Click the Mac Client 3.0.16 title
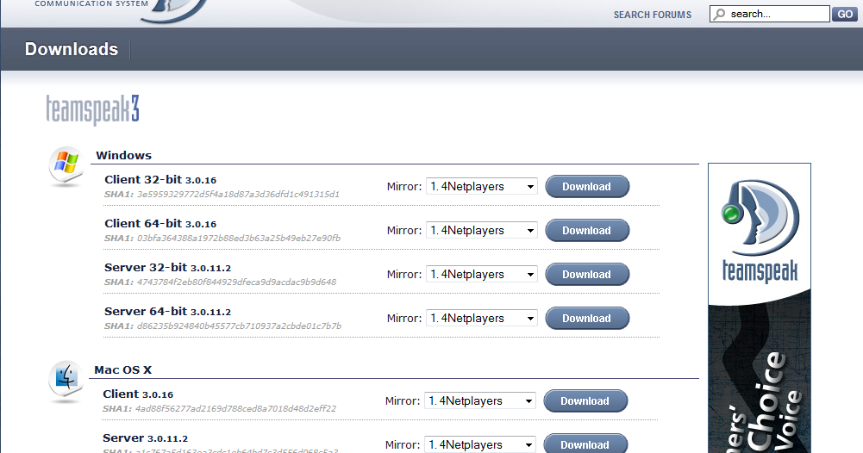This screenshot has height=453, width=863. [138, 394]
